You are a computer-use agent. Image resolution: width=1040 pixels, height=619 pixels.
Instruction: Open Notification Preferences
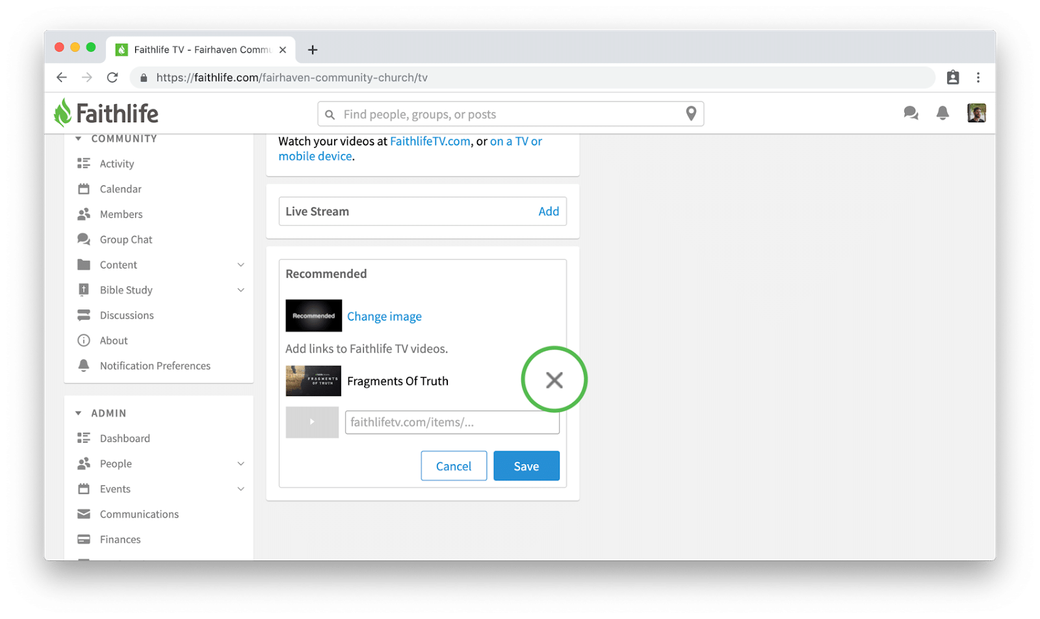click(155, 366)
